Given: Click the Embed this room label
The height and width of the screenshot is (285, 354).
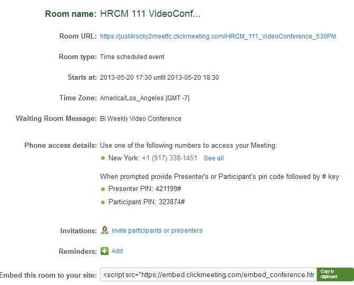Looking at the screenshot, I should coord(48,275).
